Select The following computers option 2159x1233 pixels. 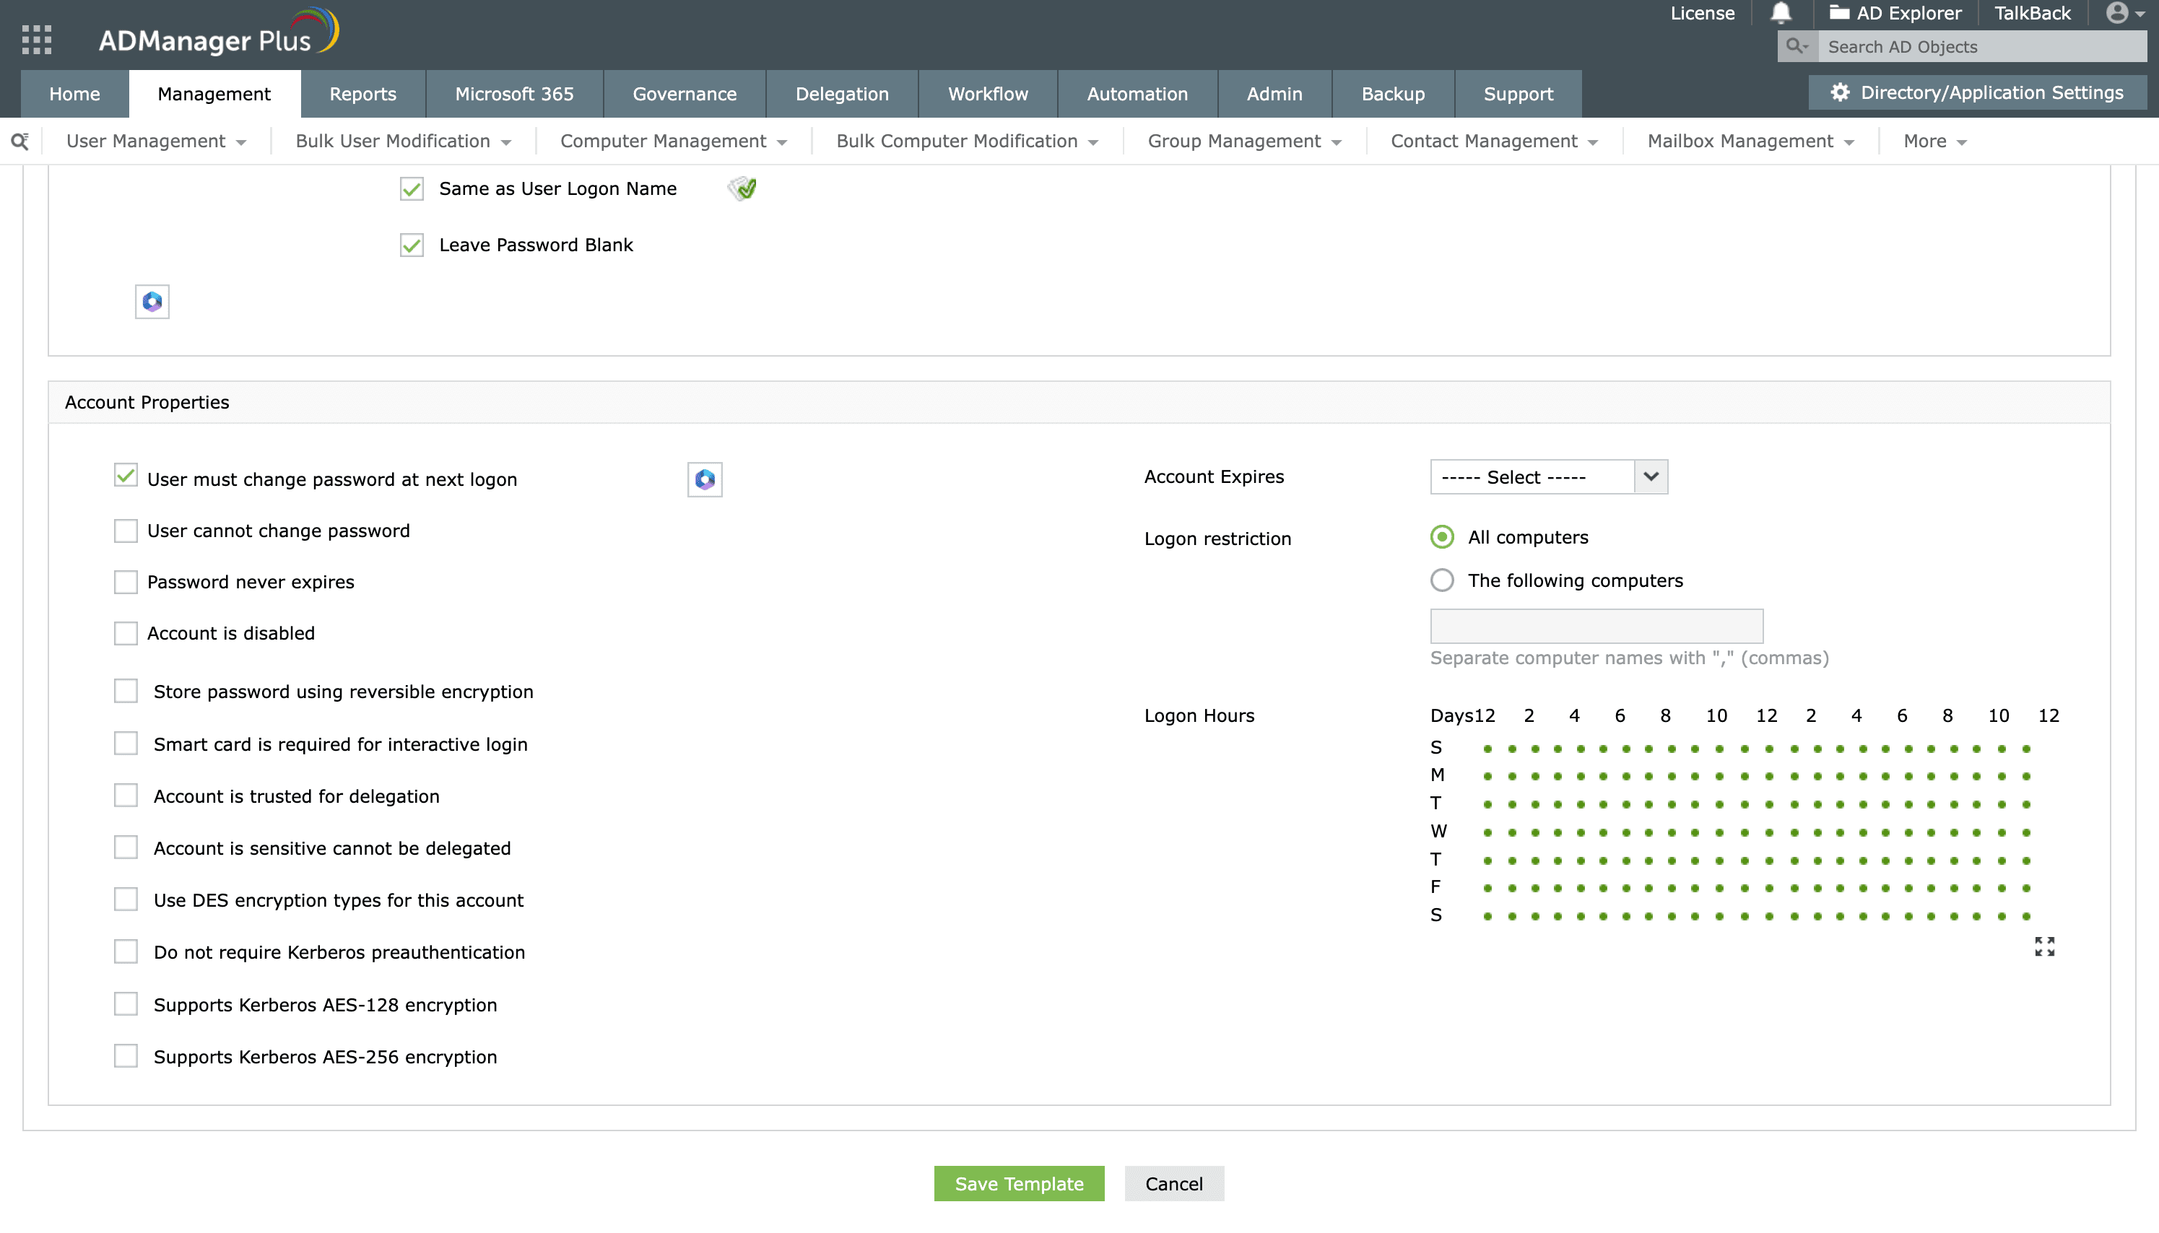[1441, 580]
